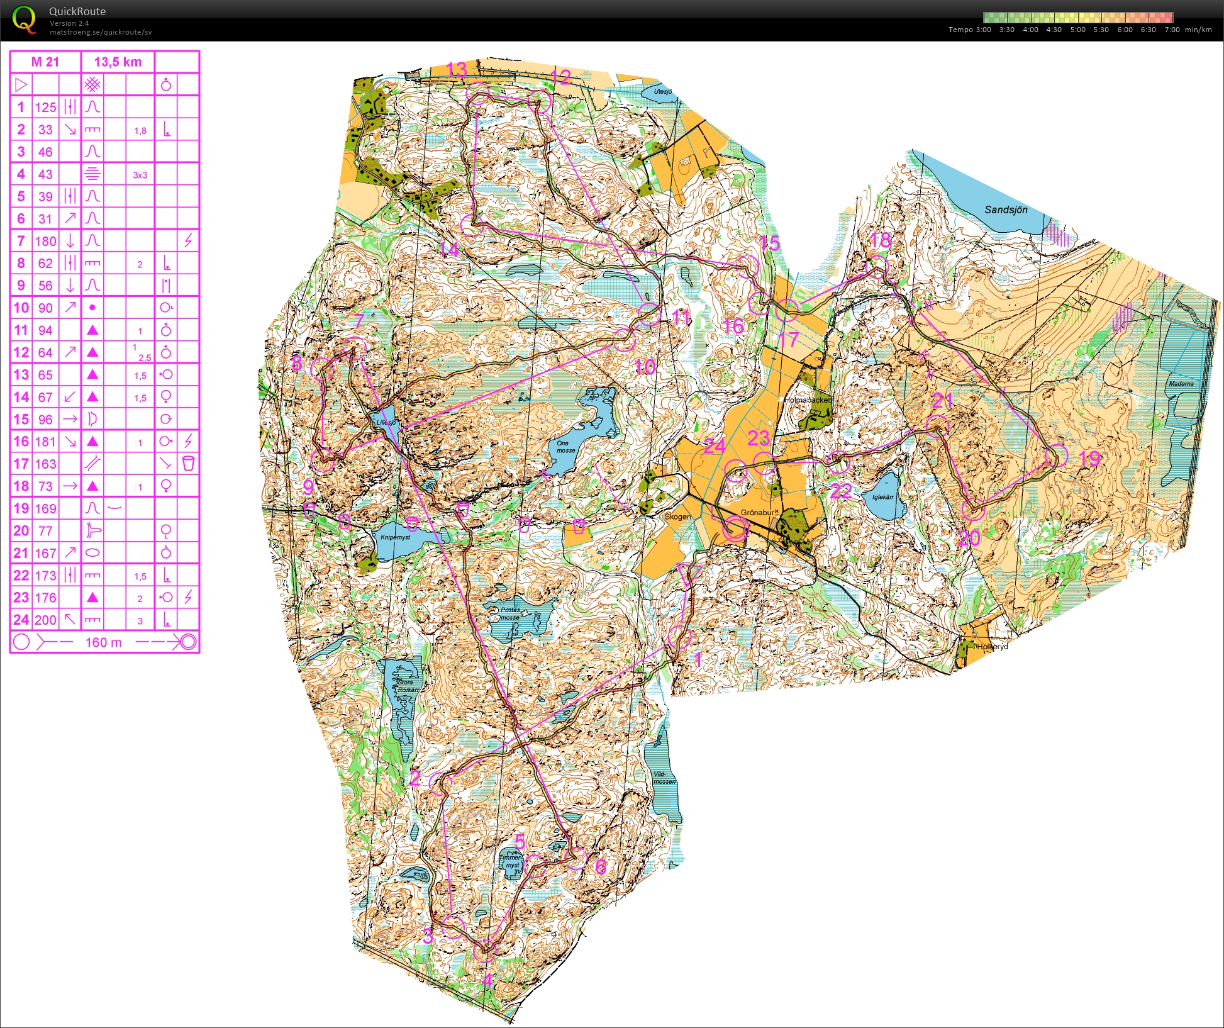This screenshot has width=1224, height=1028.
Task: Click the drinking cup symbol in row 17
Action: [188, 464]
